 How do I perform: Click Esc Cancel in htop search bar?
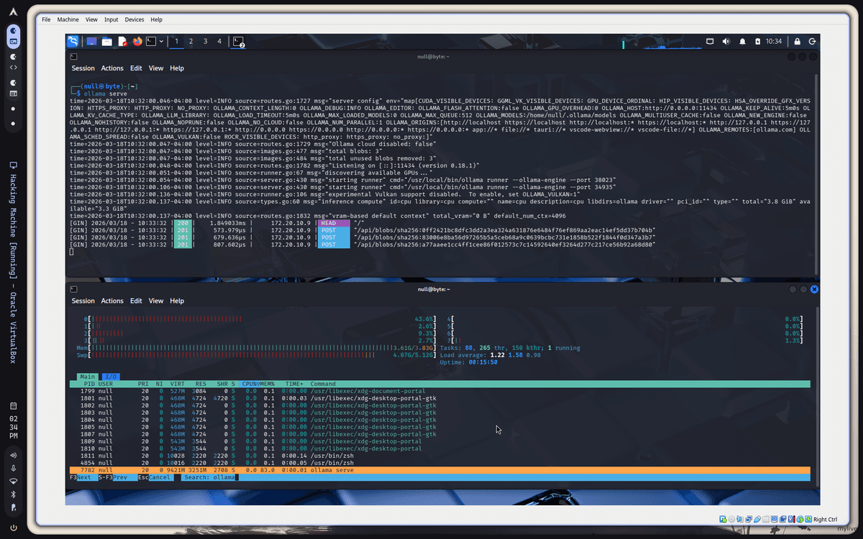tap(155, 477)
